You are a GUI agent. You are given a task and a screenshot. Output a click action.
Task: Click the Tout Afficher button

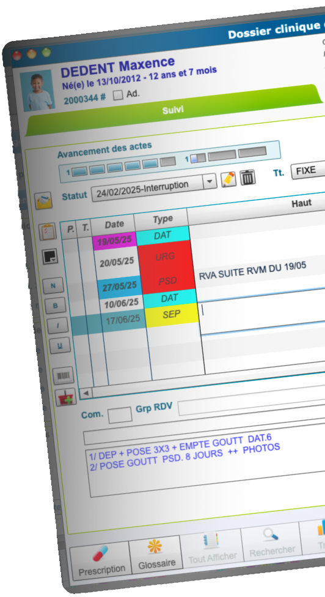tap(212, 548)
